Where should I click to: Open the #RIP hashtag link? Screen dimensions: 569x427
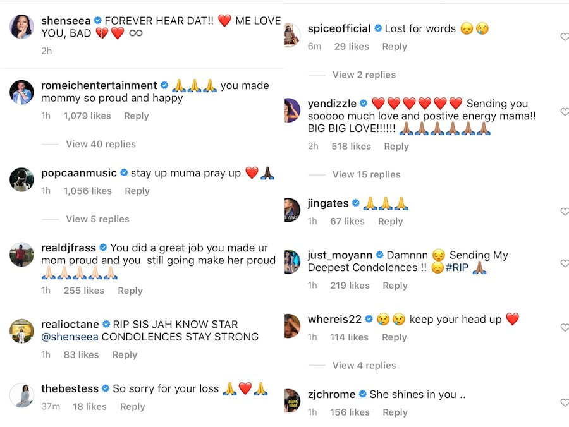(x=457, y=268)
